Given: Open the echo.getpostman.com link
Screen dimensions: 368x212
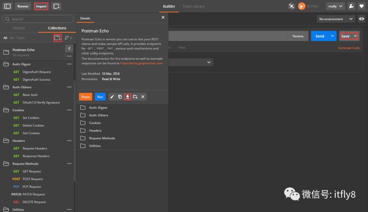Looking at the screenshot, I should 141,63.
